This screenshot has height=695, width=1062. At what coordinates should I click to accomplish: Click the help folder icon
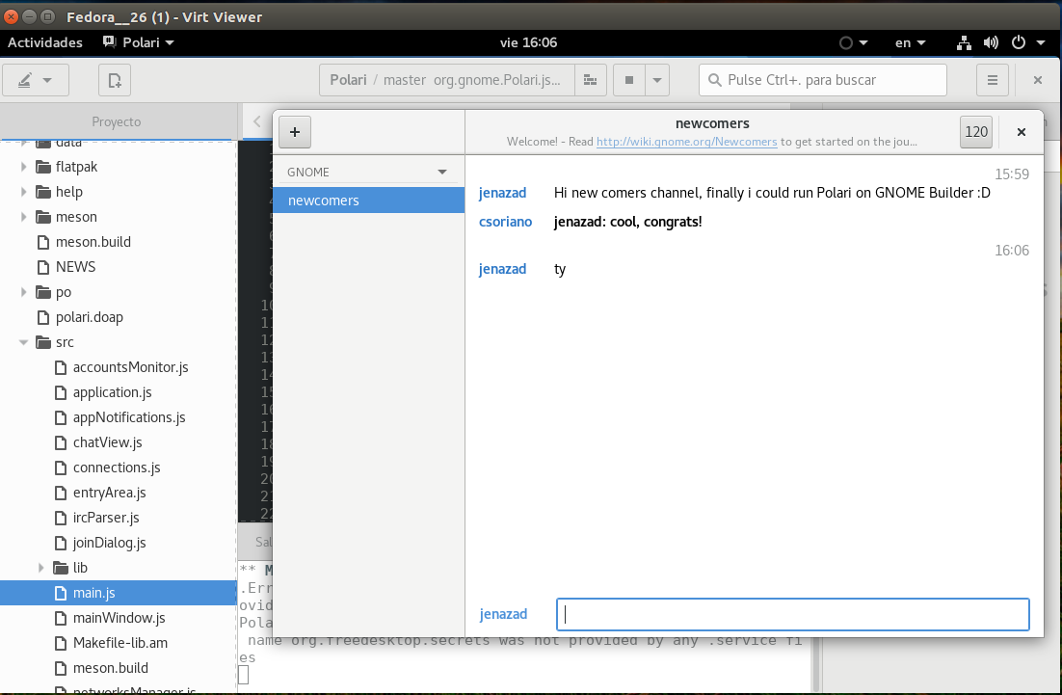coord(43,192)
